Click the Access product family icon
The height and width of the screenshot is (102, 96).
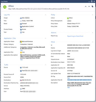(21, 30)
